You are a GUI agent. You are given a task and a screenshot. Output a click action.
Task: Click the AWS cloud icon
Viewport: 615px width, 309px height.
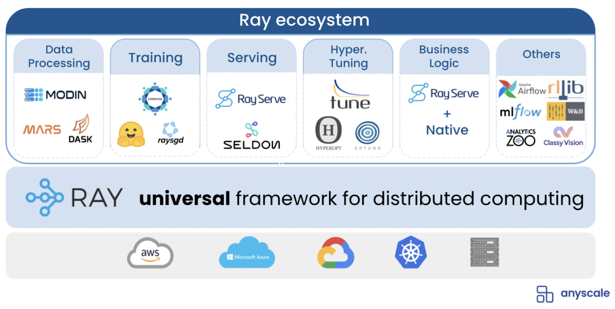150,252
